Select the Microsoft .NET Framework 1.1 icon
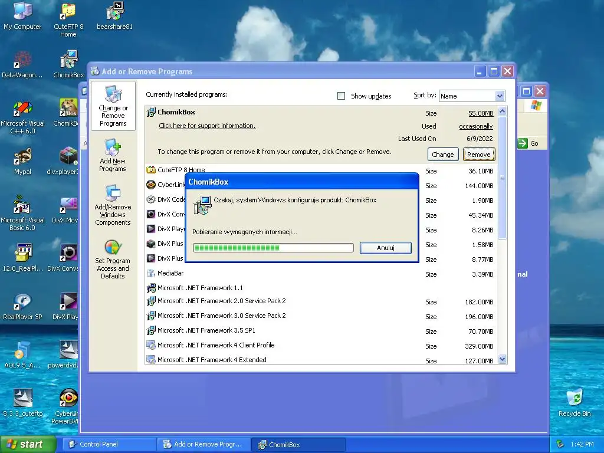The height and width of the screenshot is (453, 604). click(x=151, y=288)
